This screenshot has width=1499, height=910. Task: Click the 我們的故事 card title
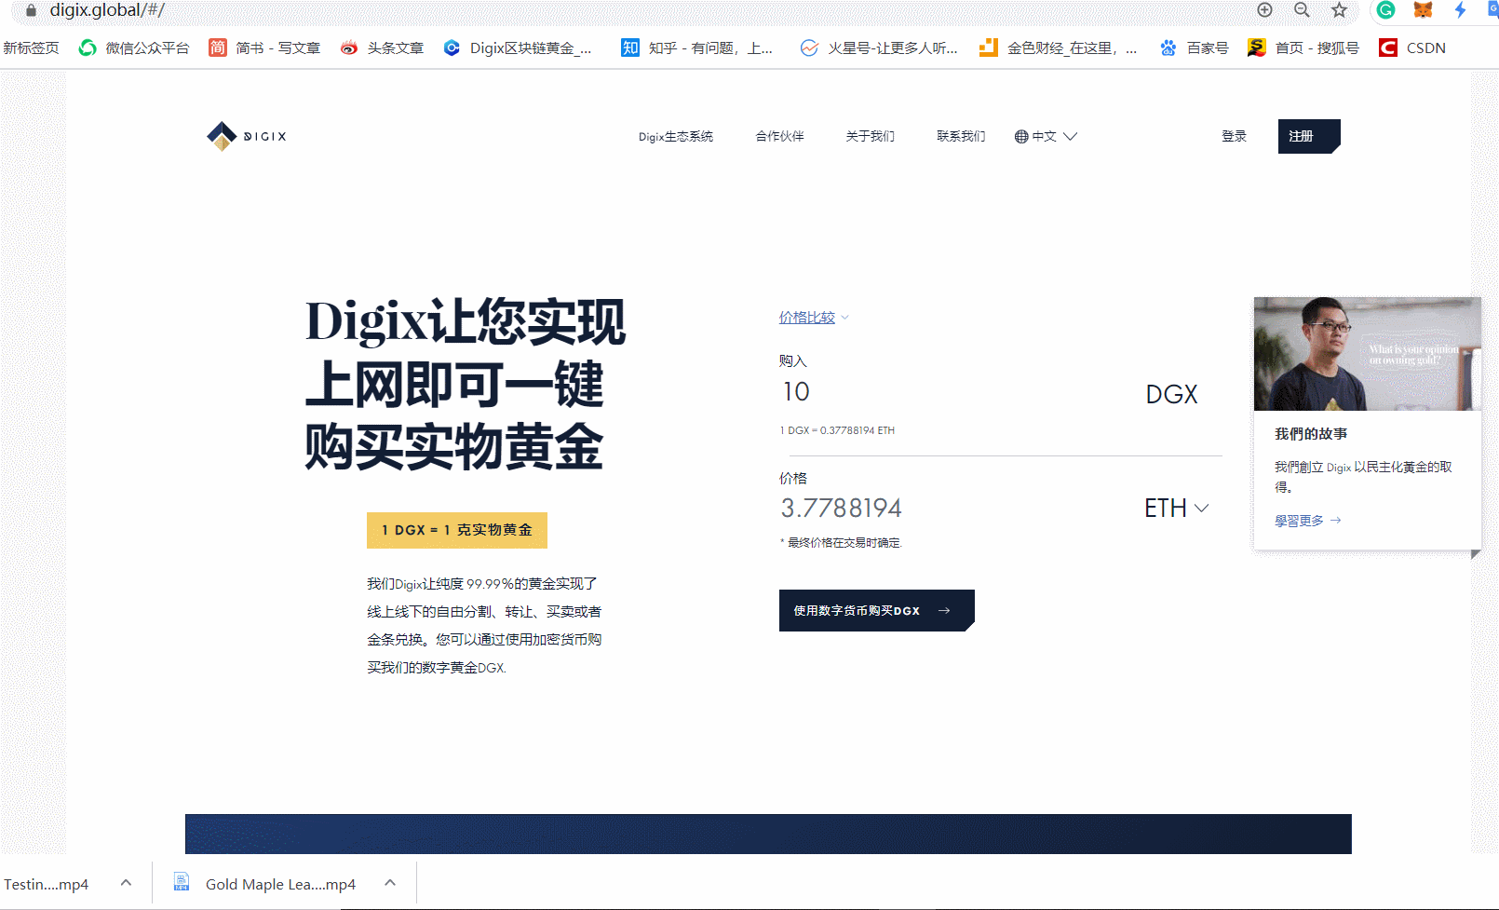click(x=1311, y=434)
